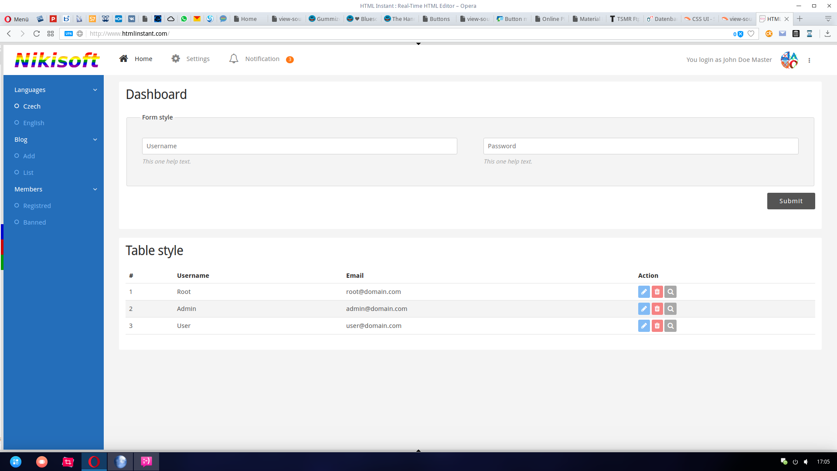The height and width of the screenshot is (471, 837).
Task: Click the Registred members link
Action: coord(37,206)
